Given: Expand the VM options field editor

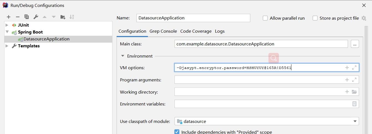Looking at the screenshot, I should tap(354, 68).
